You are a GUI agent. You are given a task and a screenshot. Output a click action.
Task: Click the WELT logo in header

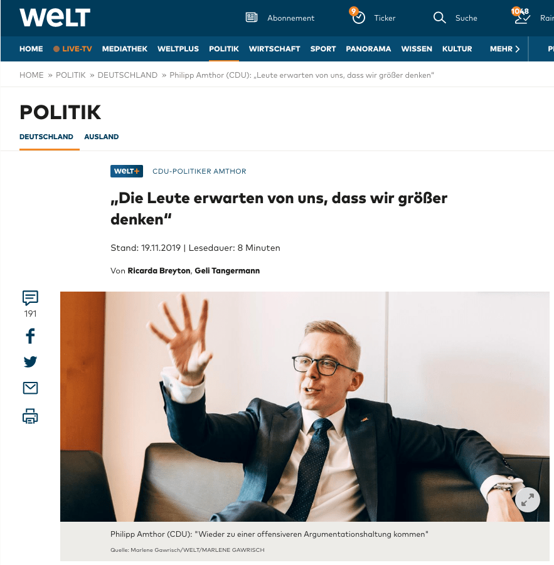pos(55,18)
